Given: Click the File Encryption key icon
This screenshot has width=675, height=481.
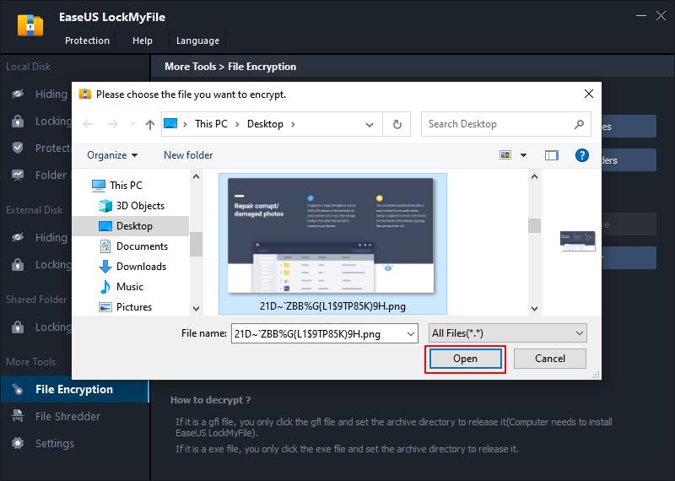Looking at the screenshot, I should click(x=18, y=389).
